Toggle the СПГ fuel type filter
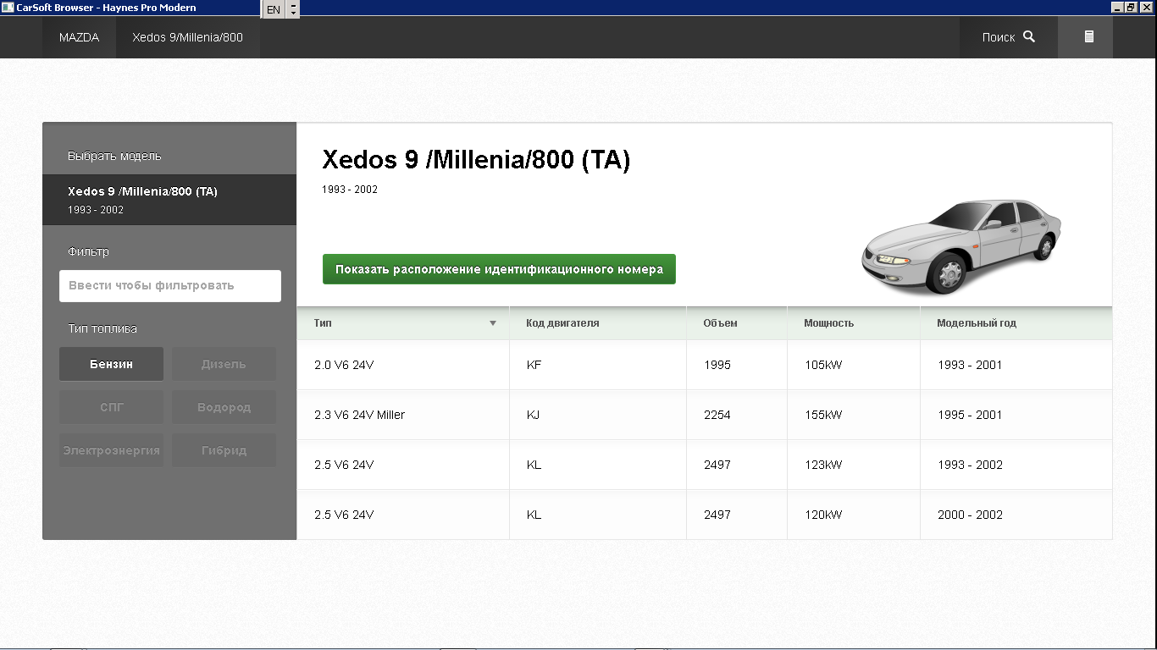The height and width of the screenshot is (650, 1157). pos(111,407)
